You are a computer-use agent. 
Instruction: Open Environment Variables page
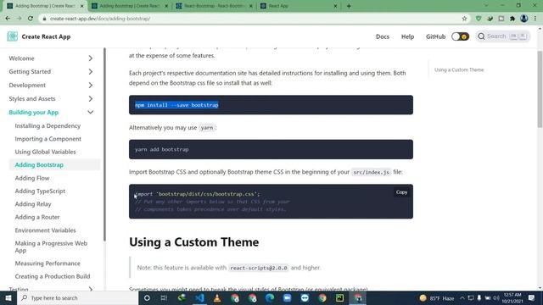point(45,230)
